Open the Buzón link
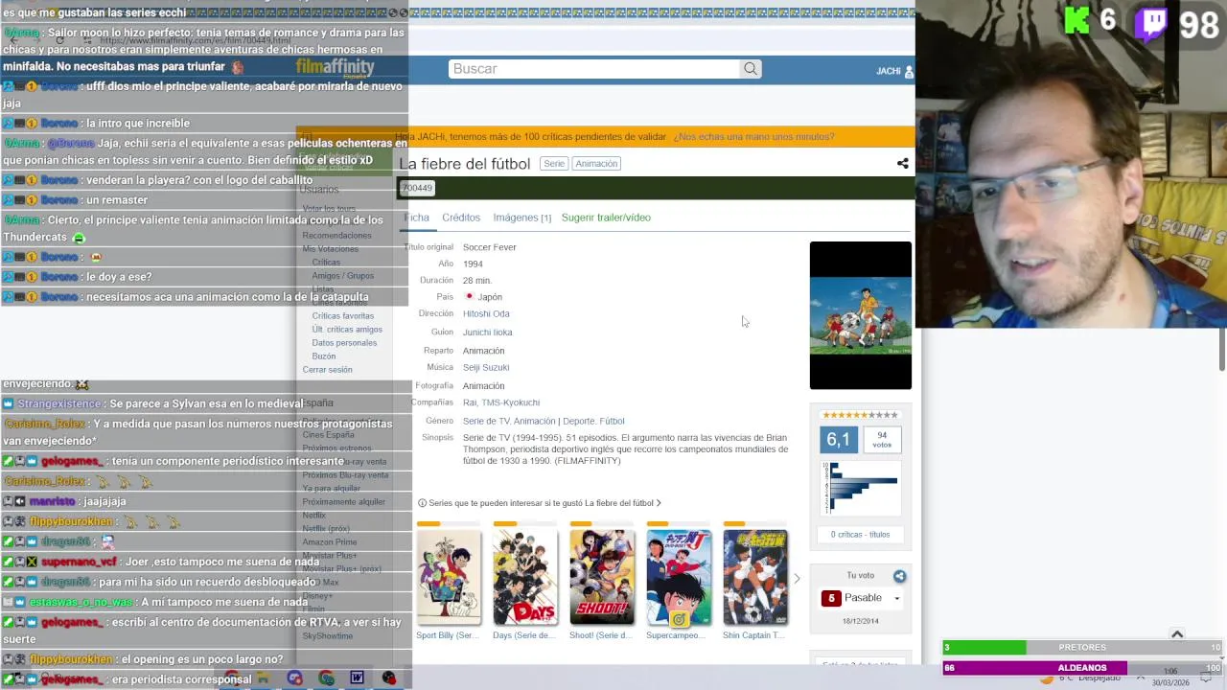Viewport: 1227px width, 690px height. click(x=323, y=356)
